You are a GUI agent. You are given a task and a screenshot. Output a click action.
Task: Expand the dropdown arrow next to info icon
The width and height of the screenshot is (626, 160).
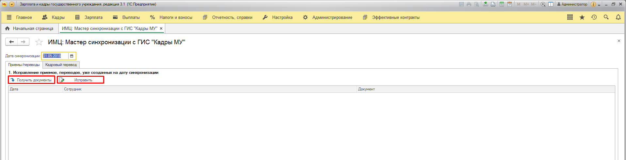pos(599,5)
